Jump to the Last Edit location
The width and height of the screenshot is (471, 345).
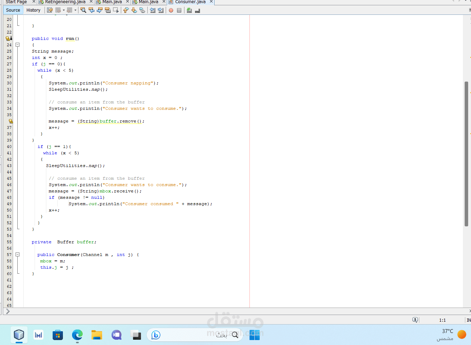pos(50,10)
